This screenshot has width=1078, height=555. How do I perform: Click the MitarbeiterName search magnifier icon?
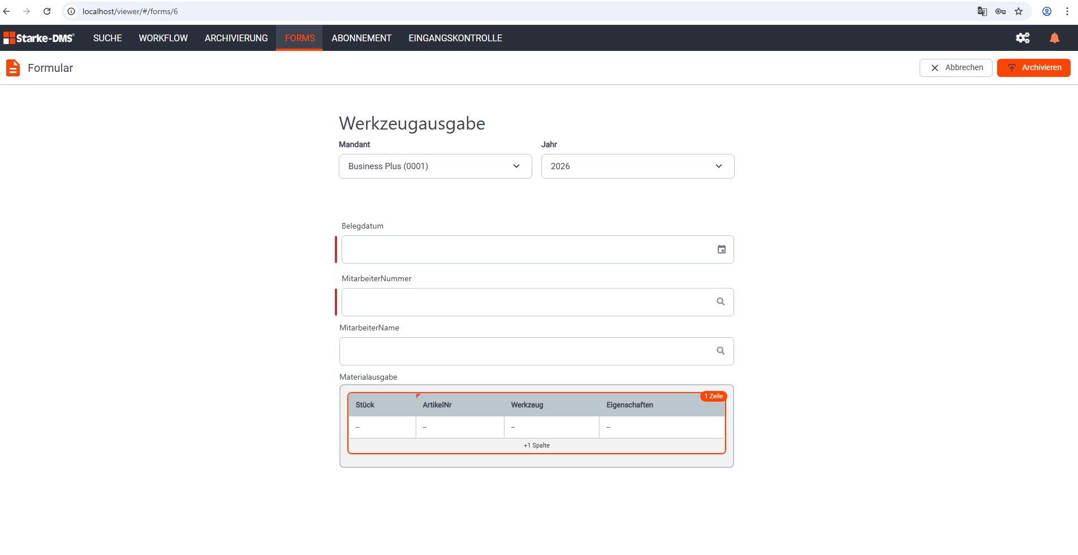pos(721,351)
